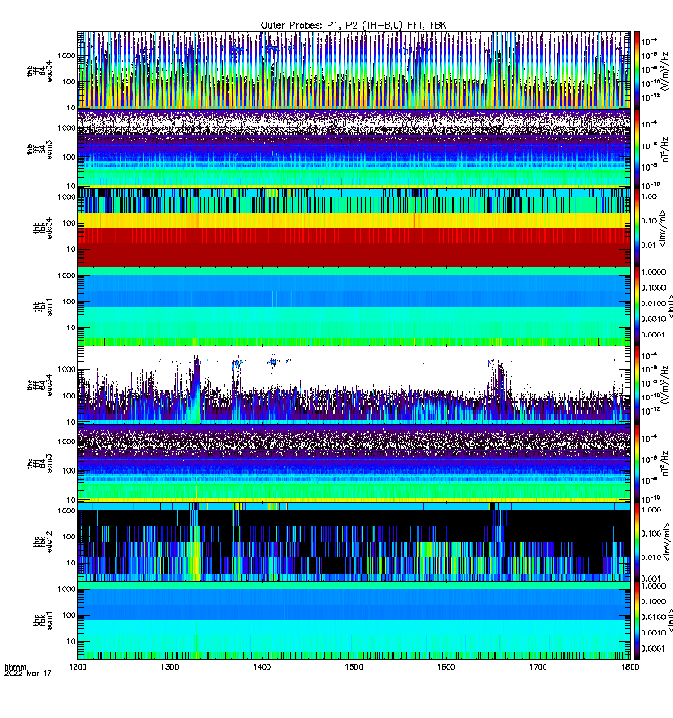Click the 0.001 color scale value of thc edc12

coord(651,578)
